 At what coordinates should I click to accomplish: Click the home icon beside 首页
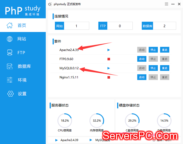click(x=10, y=25)
